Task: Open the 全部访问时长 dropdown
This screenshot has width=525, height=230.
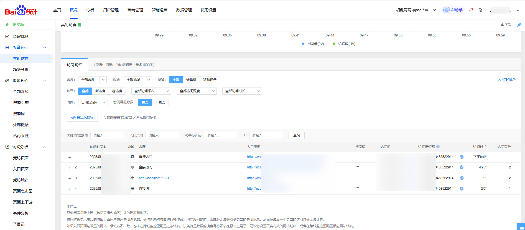Action: (242, 91)
